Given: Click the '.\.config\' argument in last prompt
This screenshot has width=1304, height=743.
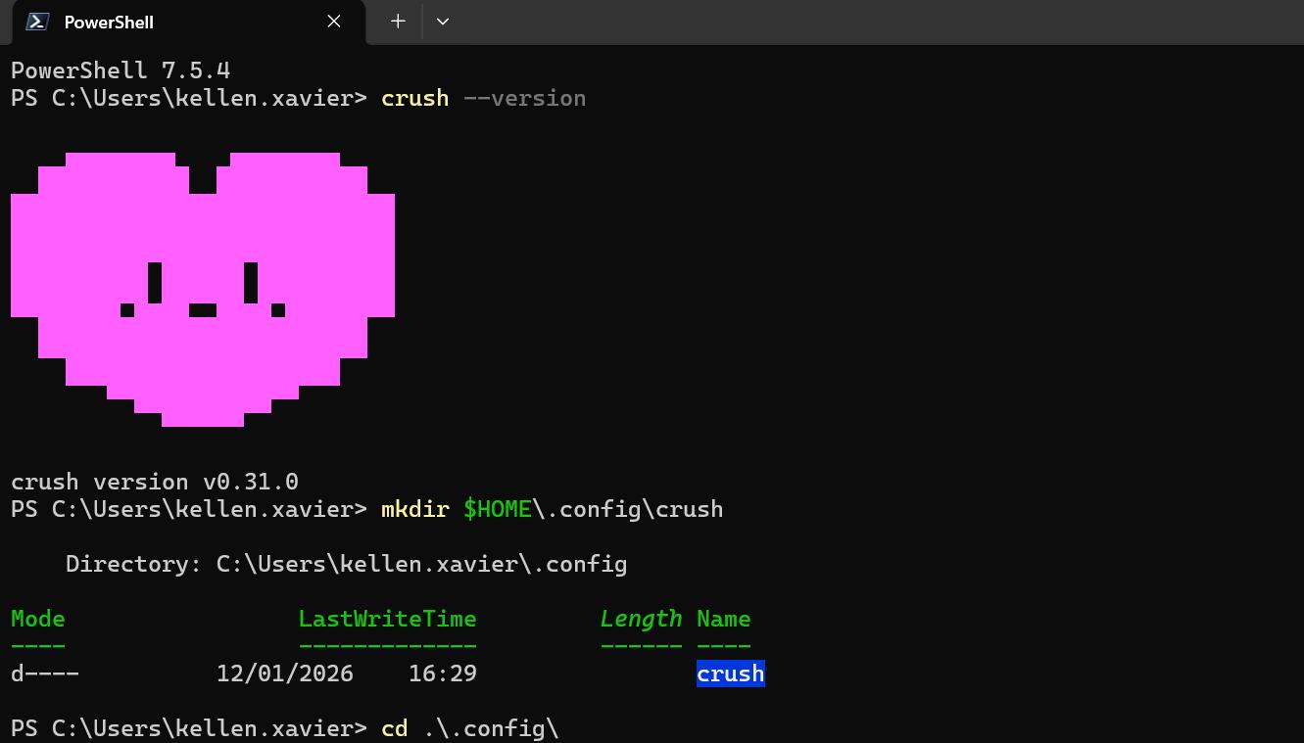Looking at the screenshot, I should (x=491, y=728).
